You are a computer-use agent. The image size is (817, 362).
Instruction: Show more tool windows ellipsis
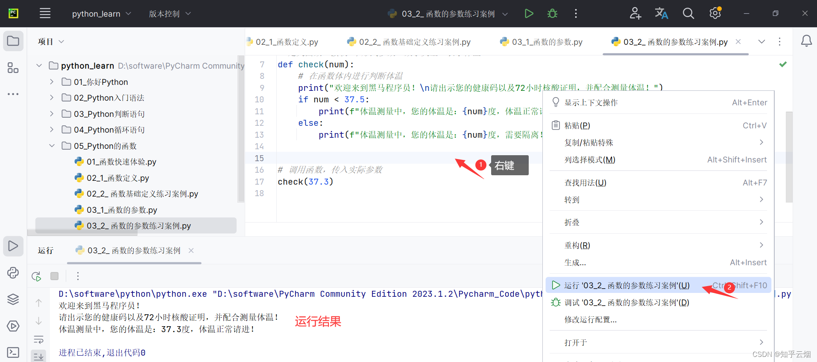coord(13,94)
